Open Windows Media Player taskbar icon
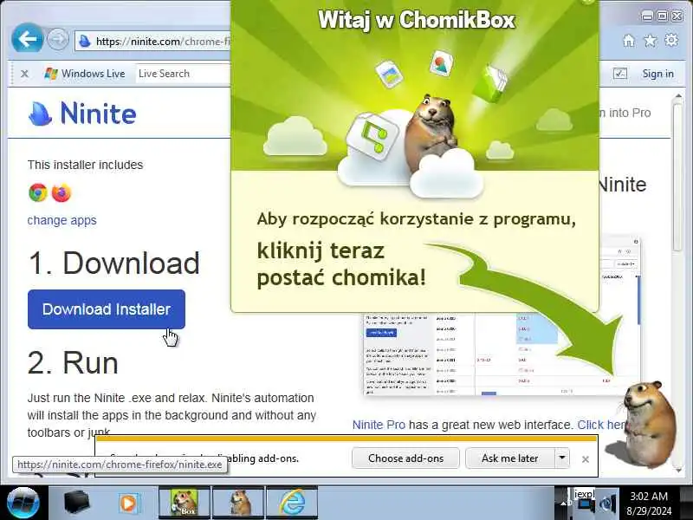The width and height of the screenshot is (693, 520). 128,504
